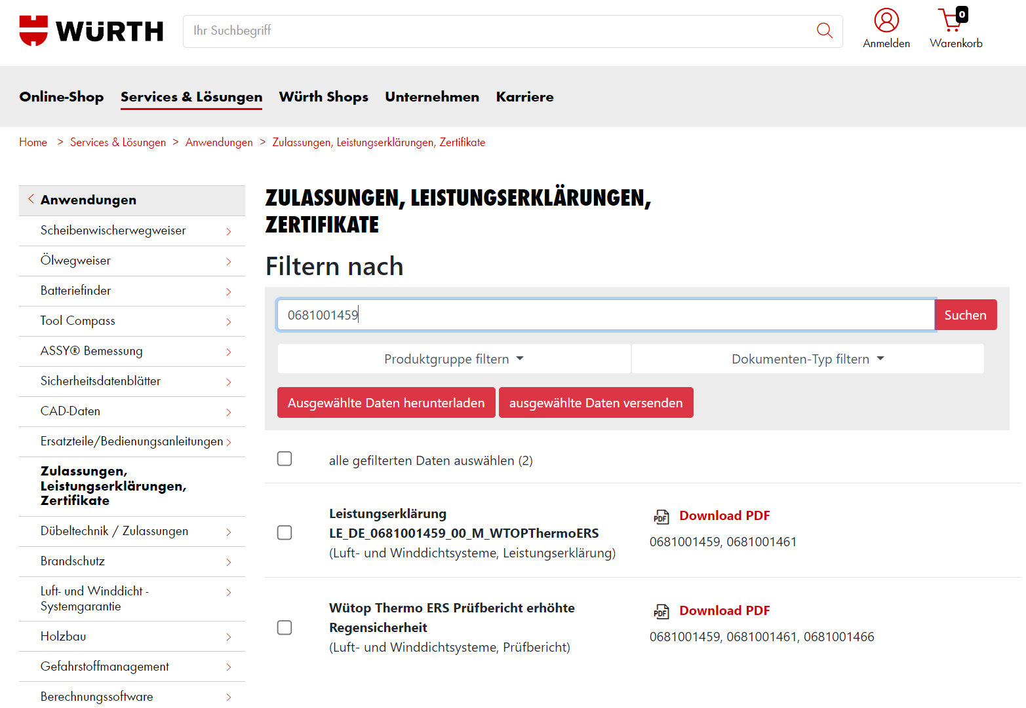1026x708 pixels.
Task: Open Holzbau sidebar item
Action: (x=132, y=637)
